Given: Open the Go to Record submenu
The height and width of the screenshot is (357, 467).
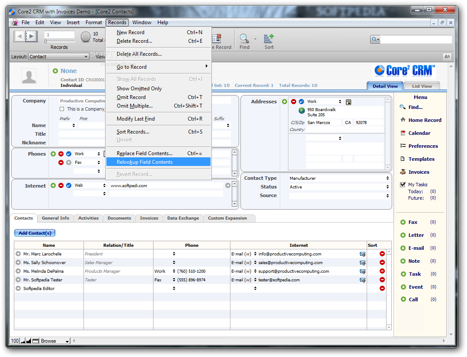Looking at the screenshot, I should [x=158, y=67].
